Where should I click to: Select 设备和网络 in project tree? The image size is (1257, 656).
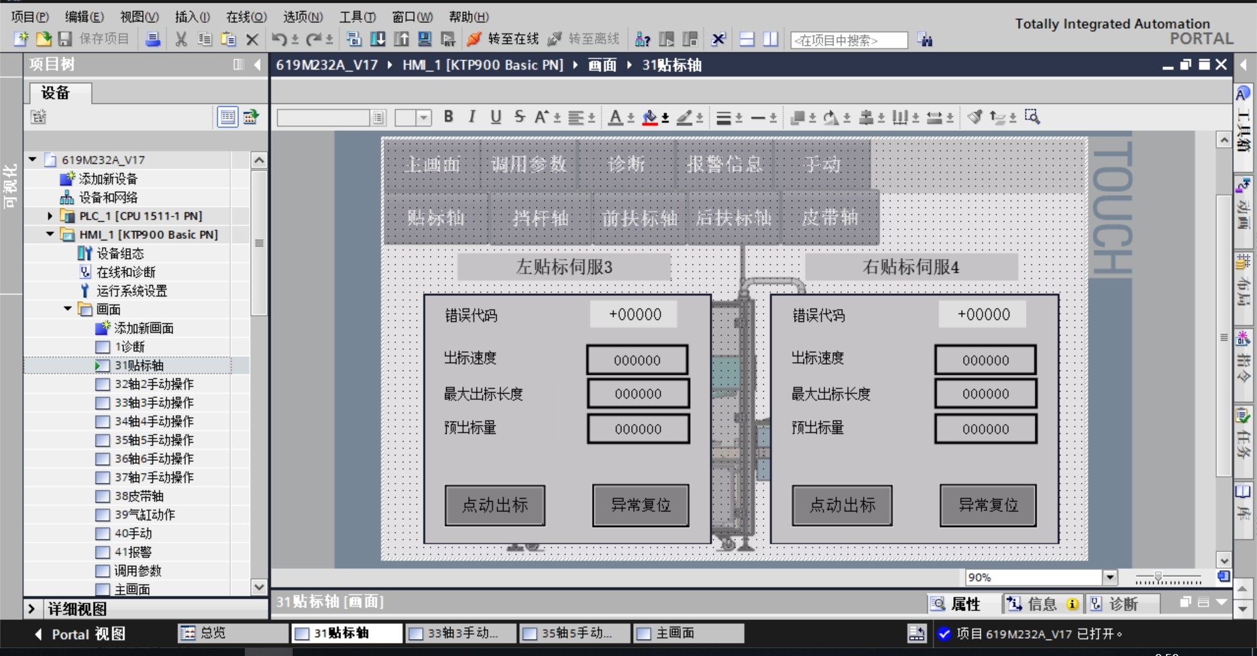tap(109, 197)
